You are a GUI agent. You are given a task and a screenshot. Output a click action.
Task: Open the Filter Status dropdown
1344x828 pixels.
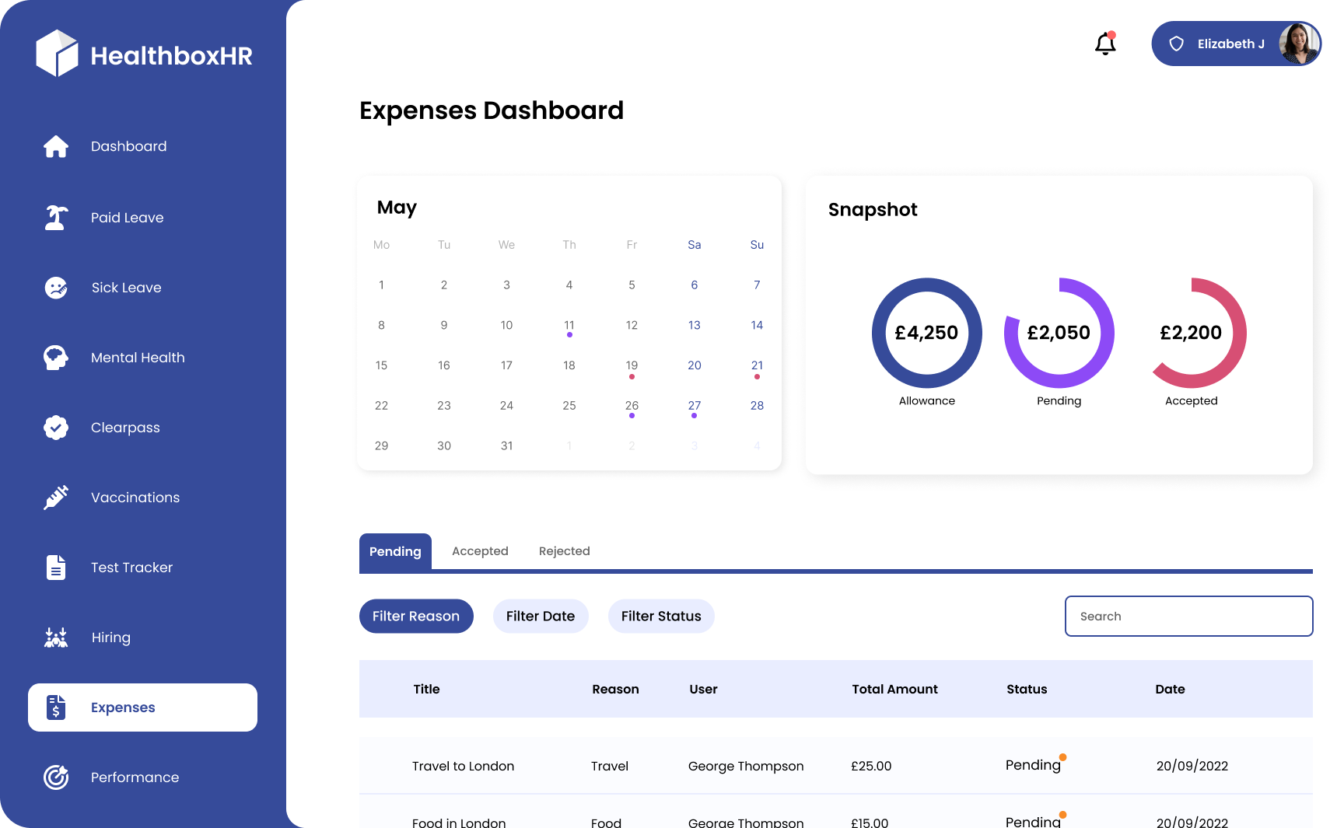(661, 616)
